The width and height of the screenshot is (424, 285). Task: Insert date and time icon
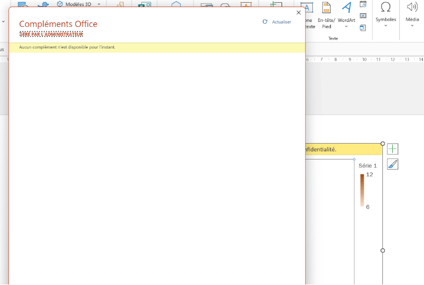(x=363, y=4)
